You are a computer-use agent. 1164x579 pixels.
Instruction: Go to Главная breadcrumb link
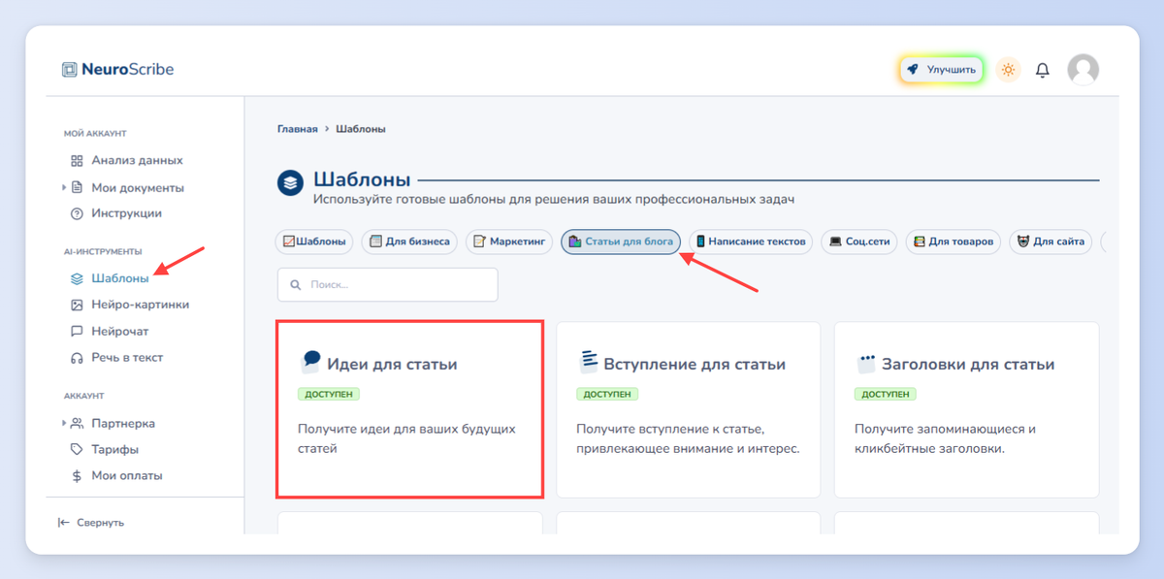click(297, 129)
